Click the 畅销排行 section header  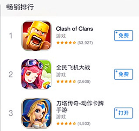pos(20,7)
